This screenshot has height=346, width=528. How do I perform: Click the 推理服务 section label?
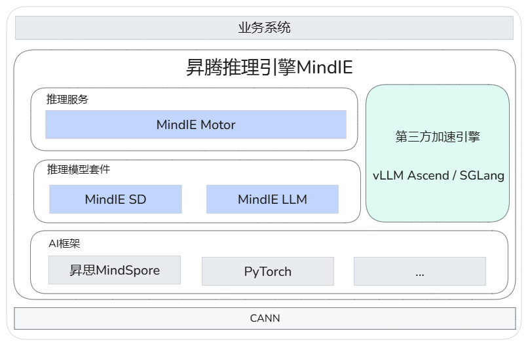tap(67, 100)
